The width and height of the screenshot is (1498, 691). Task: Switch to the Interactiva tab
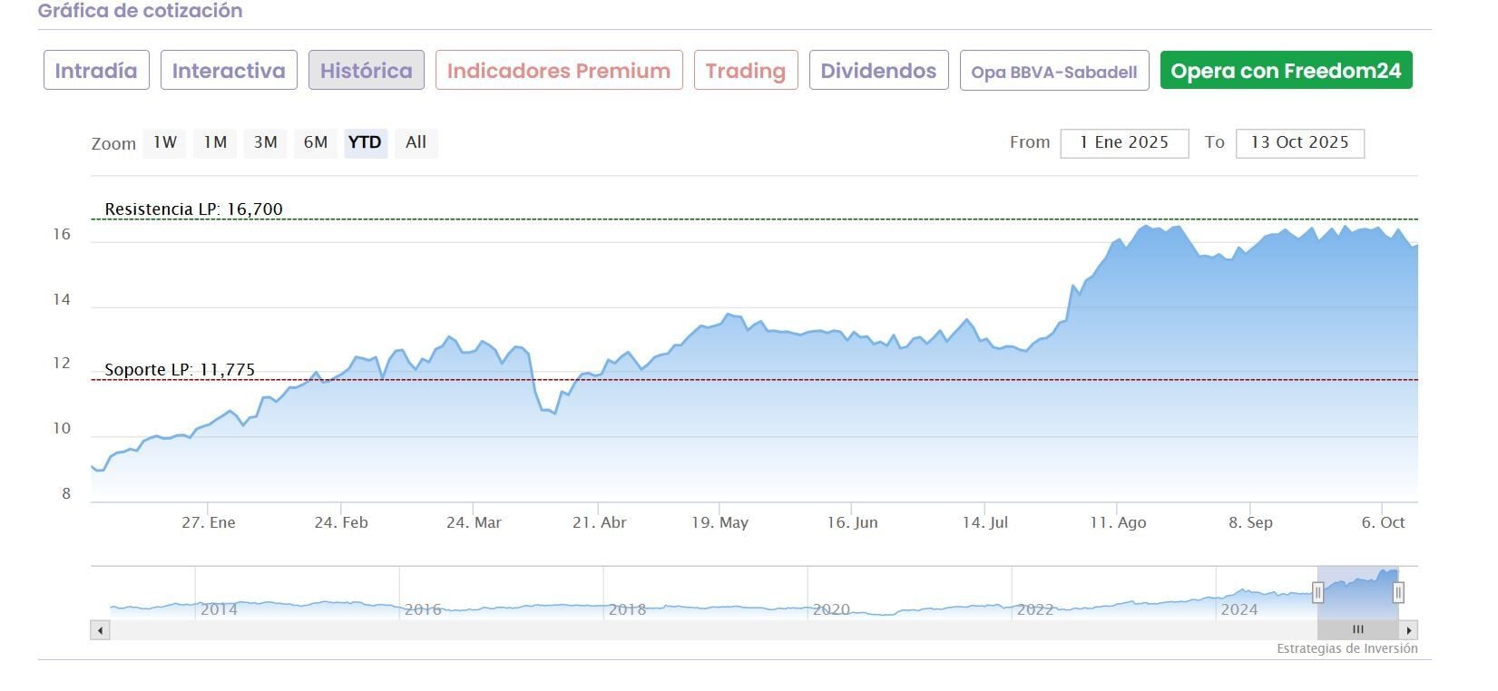[x=229, y=71]
